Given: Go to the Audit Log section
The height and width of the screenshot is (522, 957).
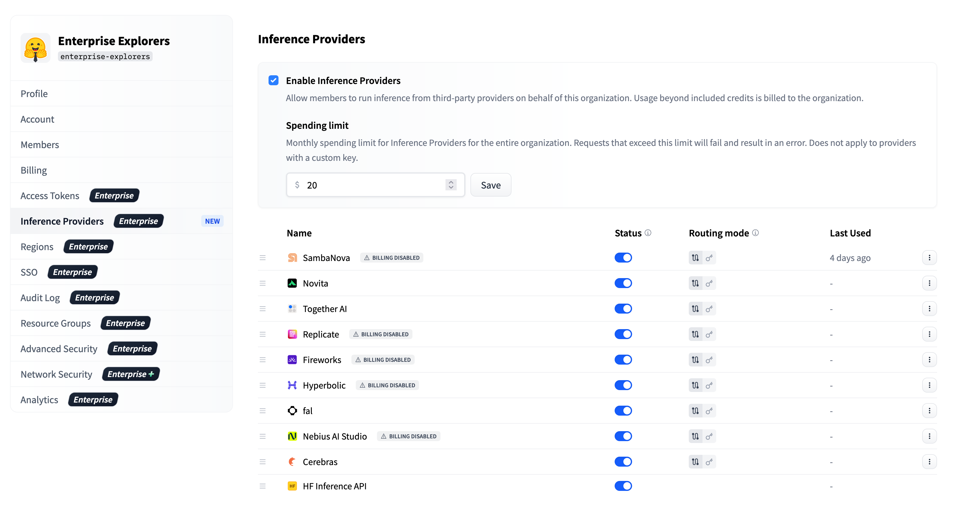Looking at the screenshot, I should [x=40, y=298].
